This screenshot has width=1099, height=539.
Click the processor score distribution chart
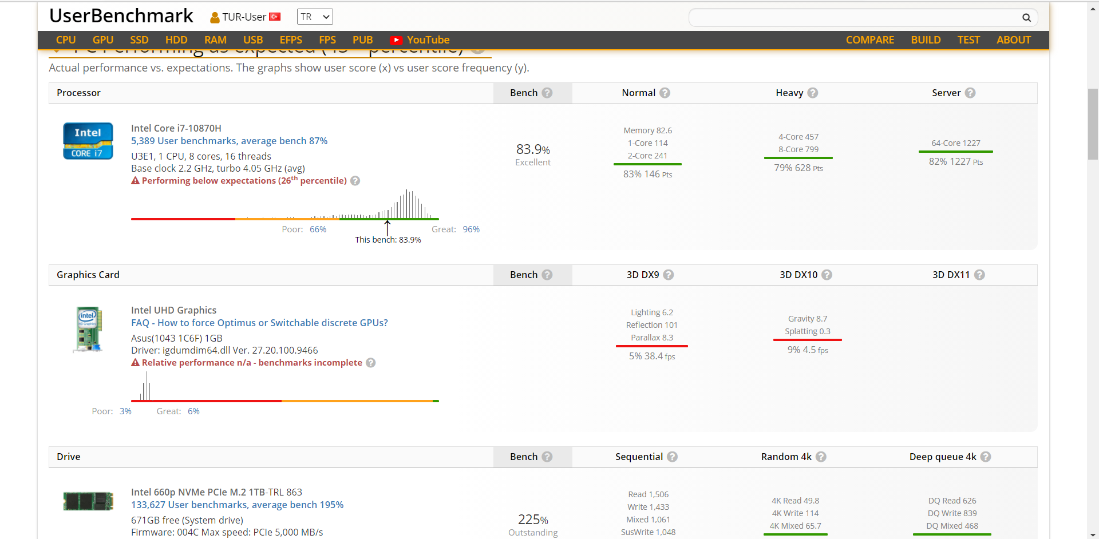(285, 205)
